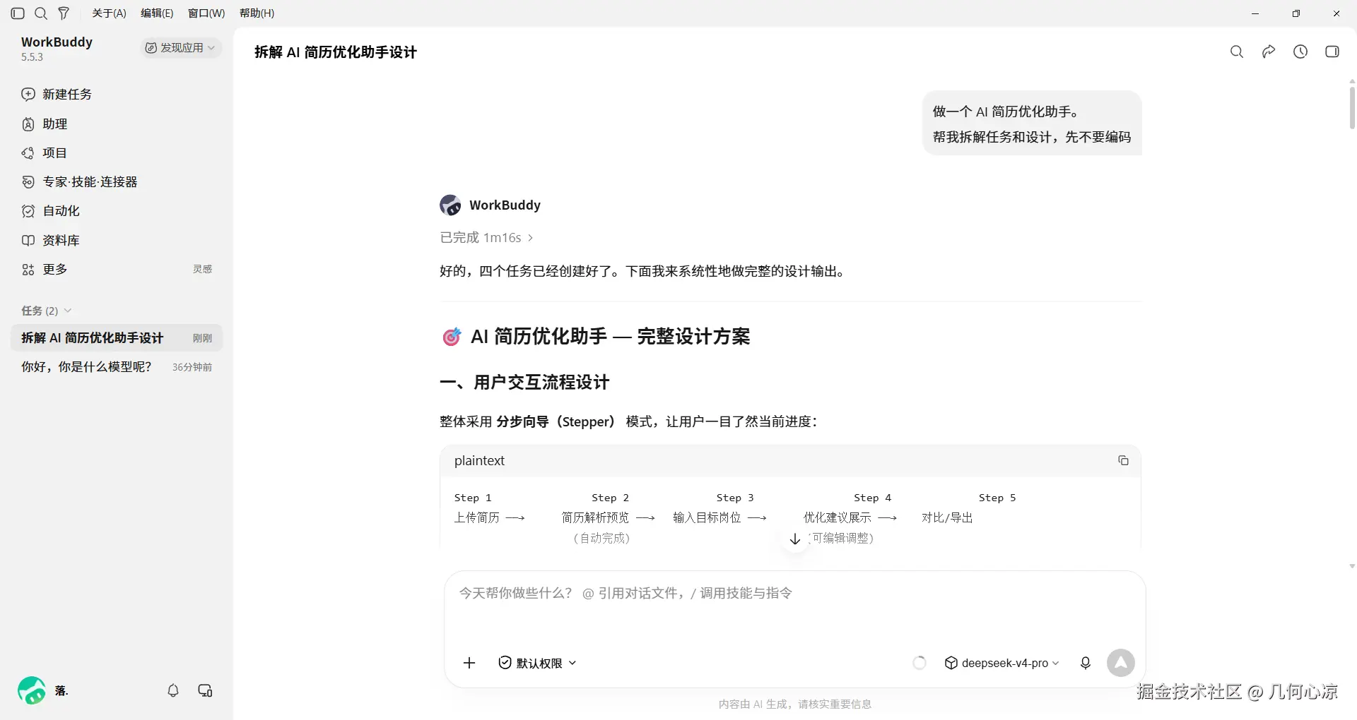Screen dimensions: 1357x720
Task: Click the search icon in conversation header
Action: pyautogui.click(x=1237, y=52)
